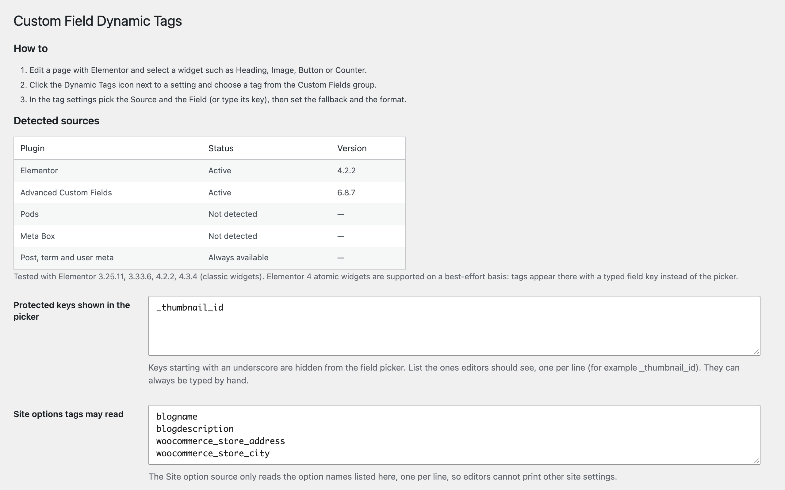The width and height of the screenshot is (785, 490).
Task: Click the _thumbnail_id line in textarea
Action: point(190,307)
